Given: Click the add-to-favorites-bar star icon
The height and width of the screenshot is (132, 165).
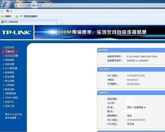Looking at the screenshot, I should pyautogui.click(x=17, y=16).
